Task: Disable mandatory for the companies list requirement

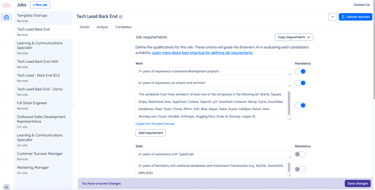Action: 300,105
